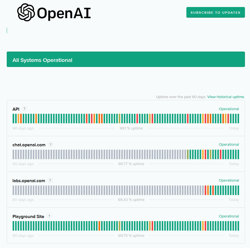Click the first gray bar in the chat.openai.com timeline
250x248 pixels.
point(13,154)
